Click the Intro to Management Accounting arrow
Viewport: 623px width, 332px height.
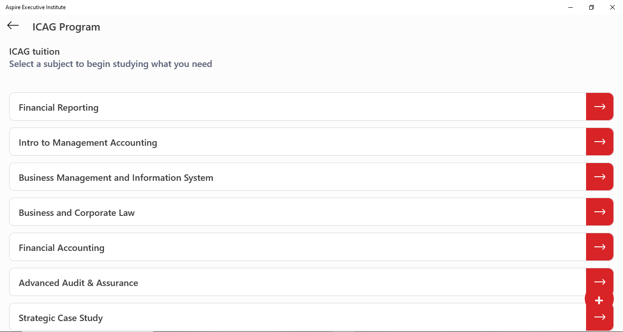point(599,142)
